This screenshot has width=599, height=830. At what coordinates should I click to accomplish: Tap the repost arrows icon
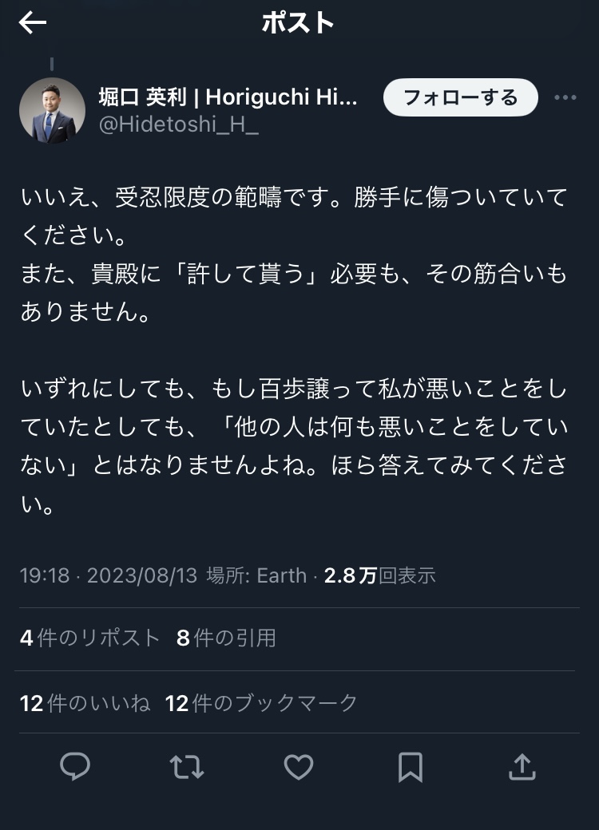click(x=187, y=767)
